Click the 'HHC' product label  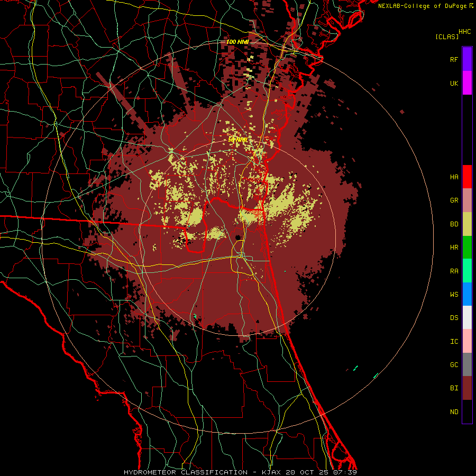coord(465,32)
